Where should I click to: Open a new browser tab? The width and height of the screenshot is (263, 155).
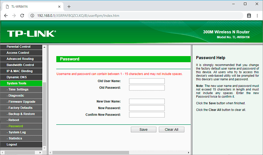tap(69, 7)
